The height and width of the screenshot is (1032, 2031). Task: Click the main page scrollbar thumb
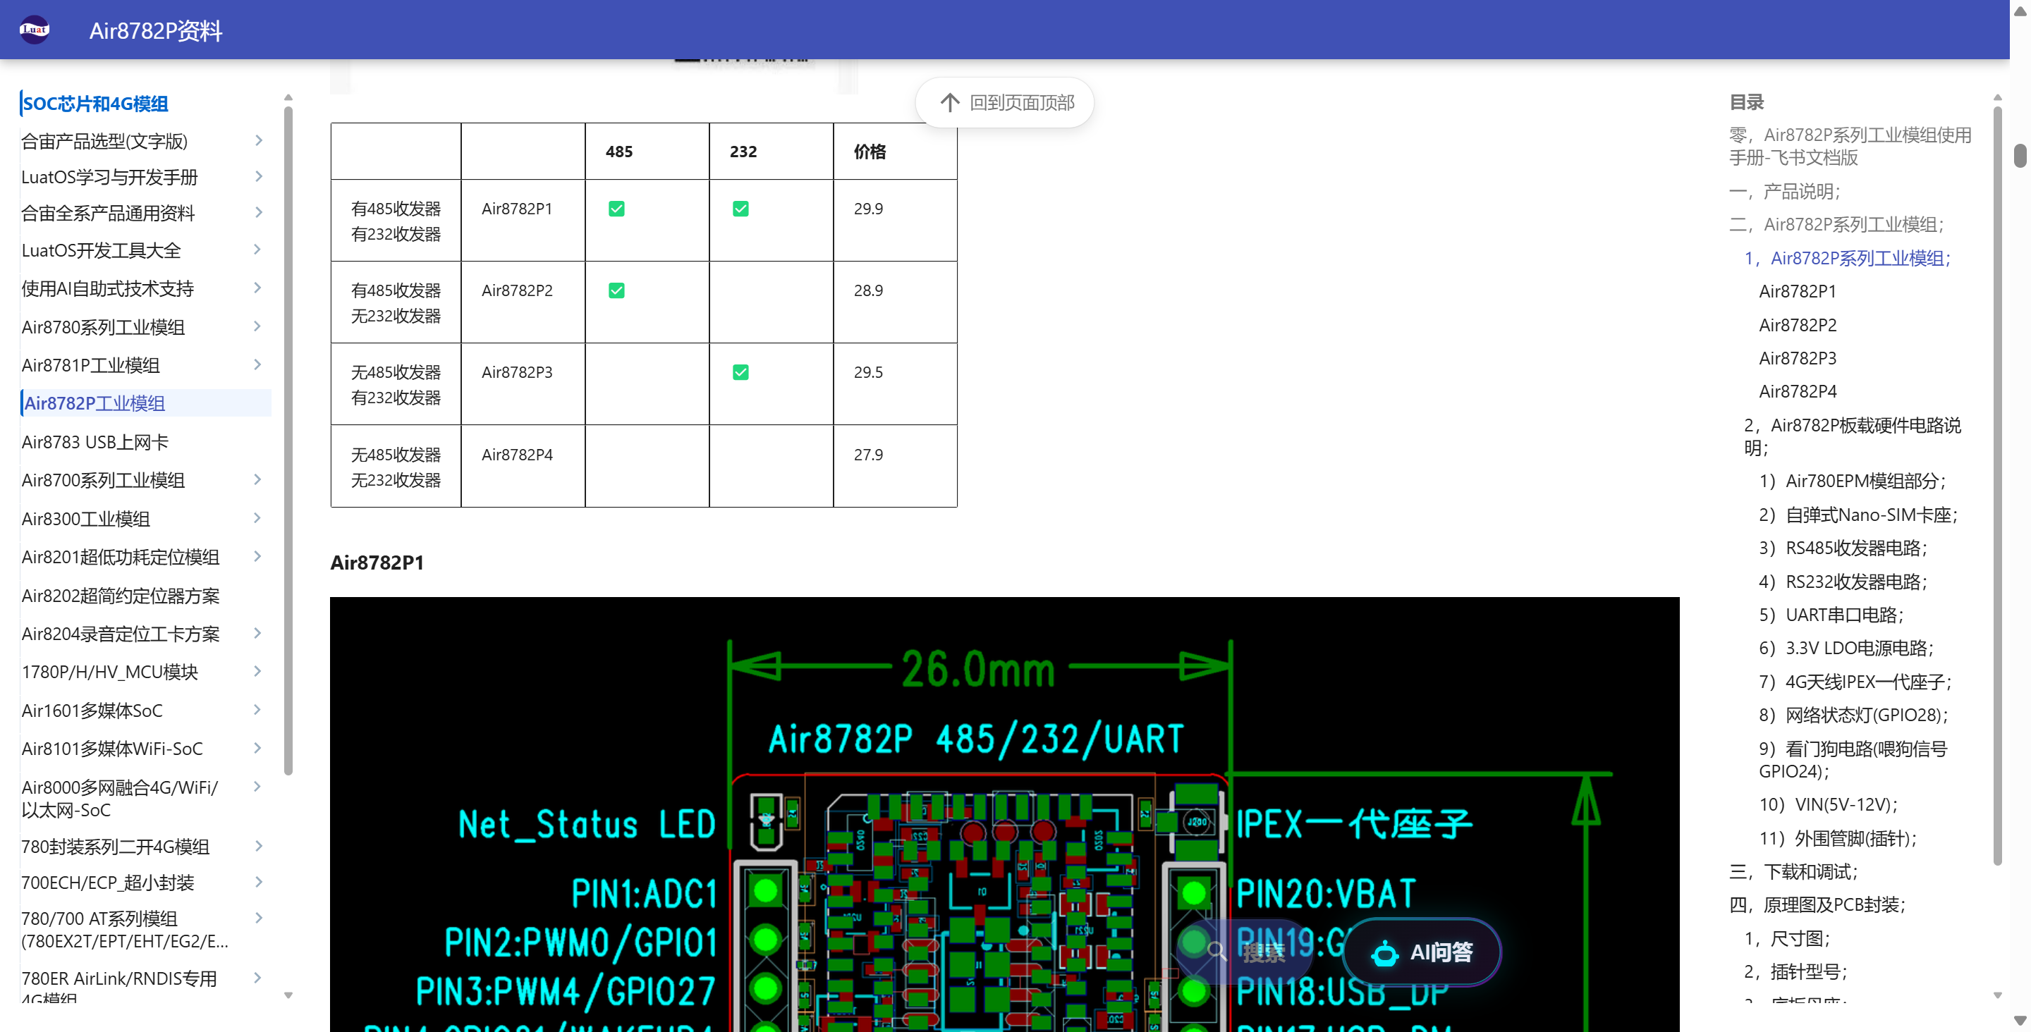point(2020,156)
